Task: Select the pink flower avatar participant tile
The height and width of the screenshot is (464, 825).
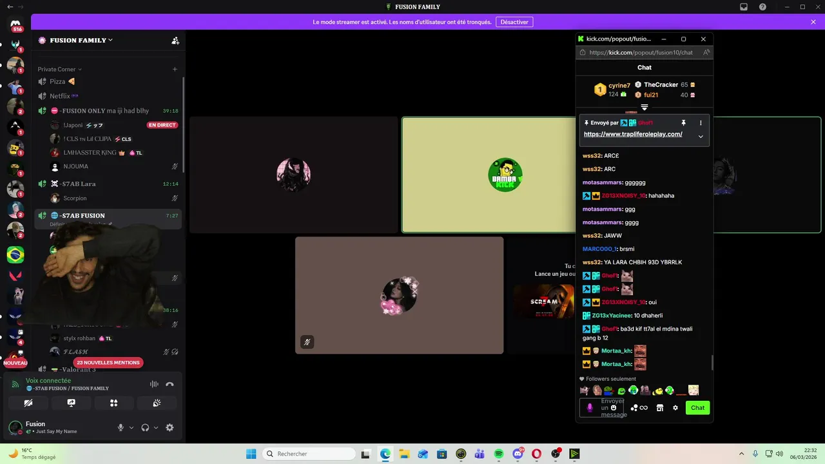Action: click(x=399, y=295)
